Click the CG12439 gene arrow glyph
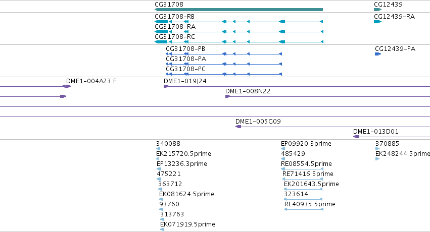The image size is (430, 232). coord(377,10)
